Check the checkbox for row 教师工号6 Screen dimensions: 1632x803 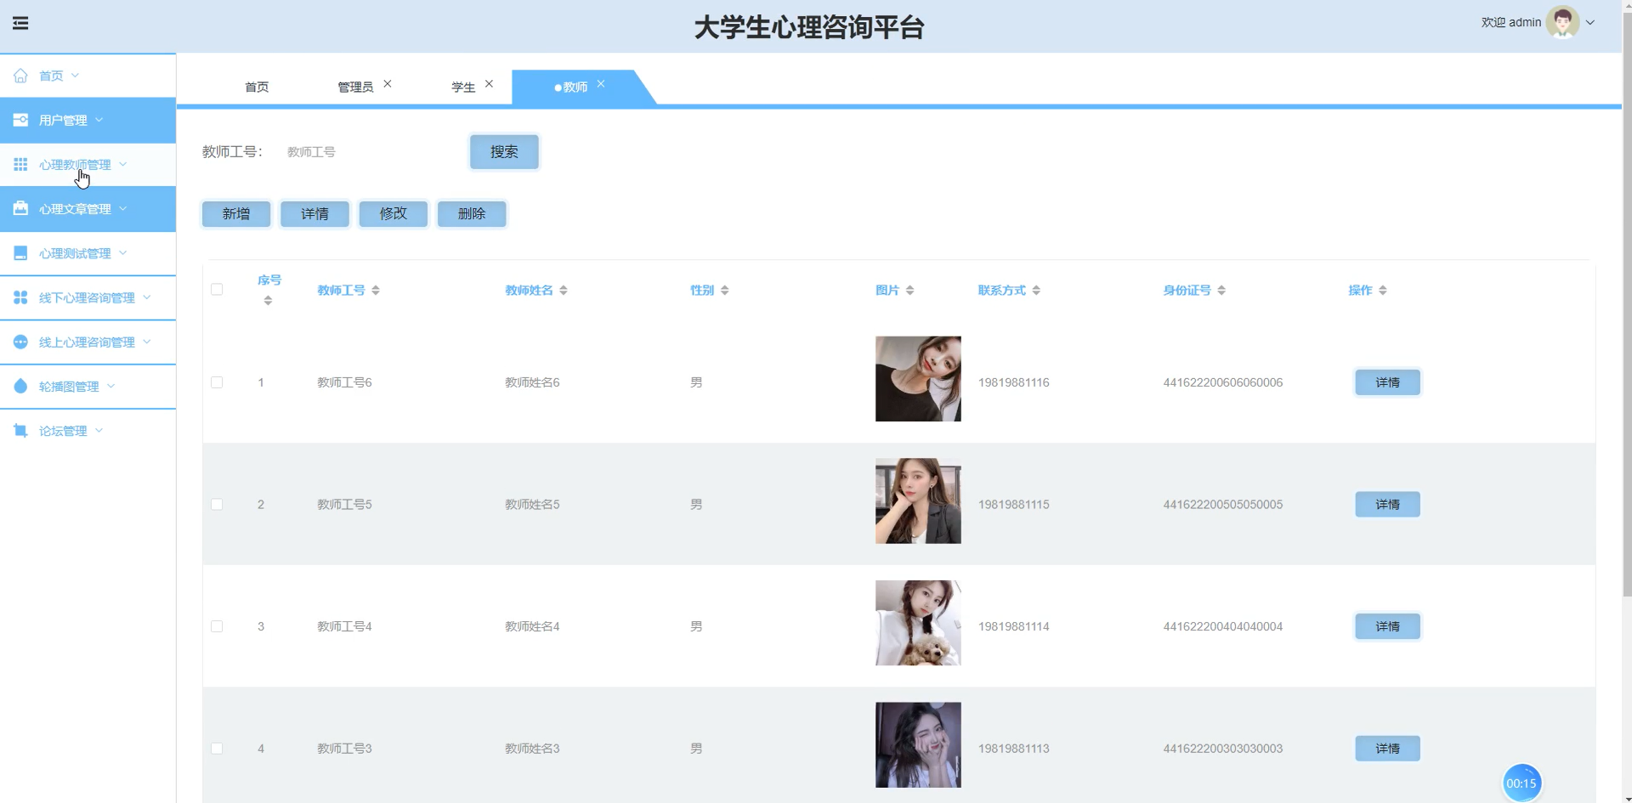pyautogui.click(x=217, y=382)
